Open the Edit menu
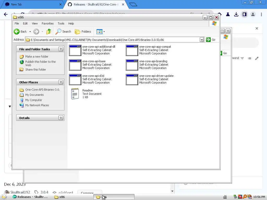The width and height of the screenshot is (267, 200). [x=25, y=23]
